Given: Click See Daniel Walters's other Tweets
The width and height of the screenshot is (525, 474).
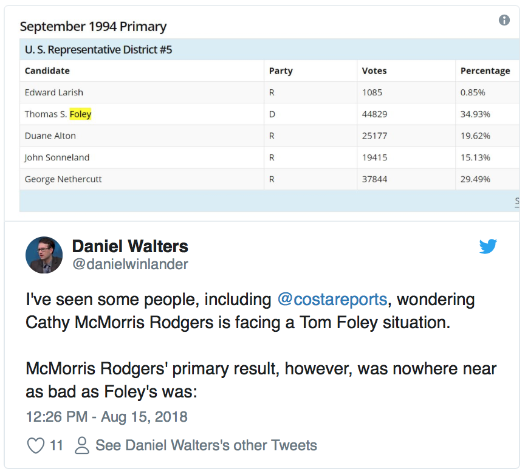Looking at the screenshot, I should coord(206,445).
